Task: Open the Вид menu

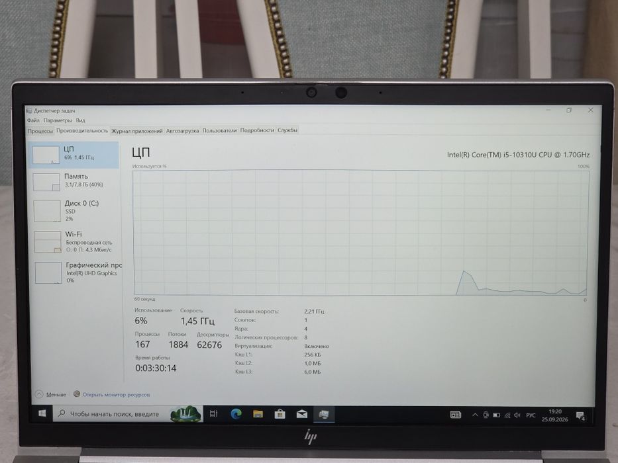Action: [x=80, y=120]
